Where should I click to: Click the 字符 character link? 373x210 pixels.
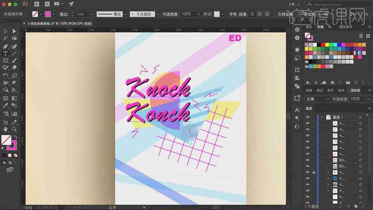(x=232, y=14)
